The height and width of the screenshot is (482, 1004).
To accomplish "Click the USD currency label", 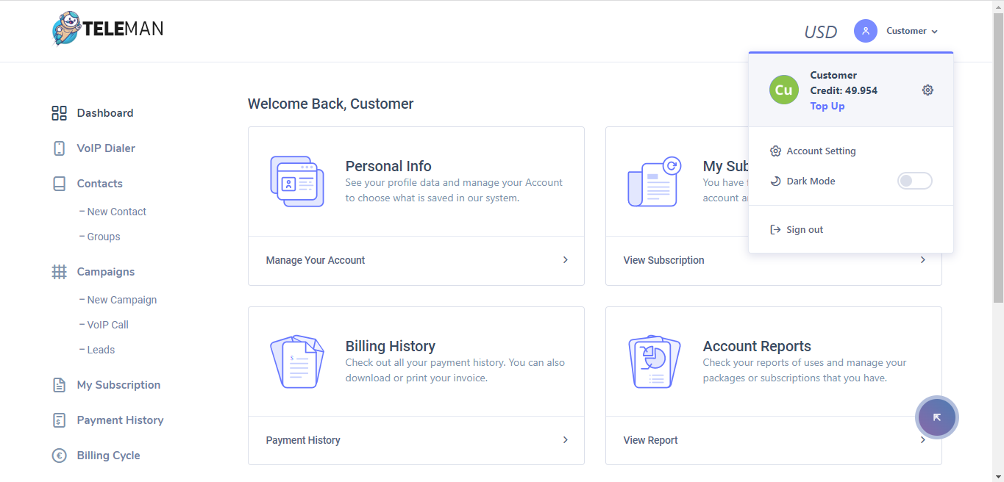I will tap(820, 32).
